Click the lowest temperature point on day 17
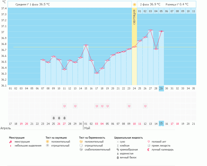The width and height of the screenshot is (207, 166). point(97,73)
